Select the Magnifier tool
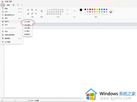Viewport: 137px width, 102px height. pyautogui.click(x=36, y=14)
